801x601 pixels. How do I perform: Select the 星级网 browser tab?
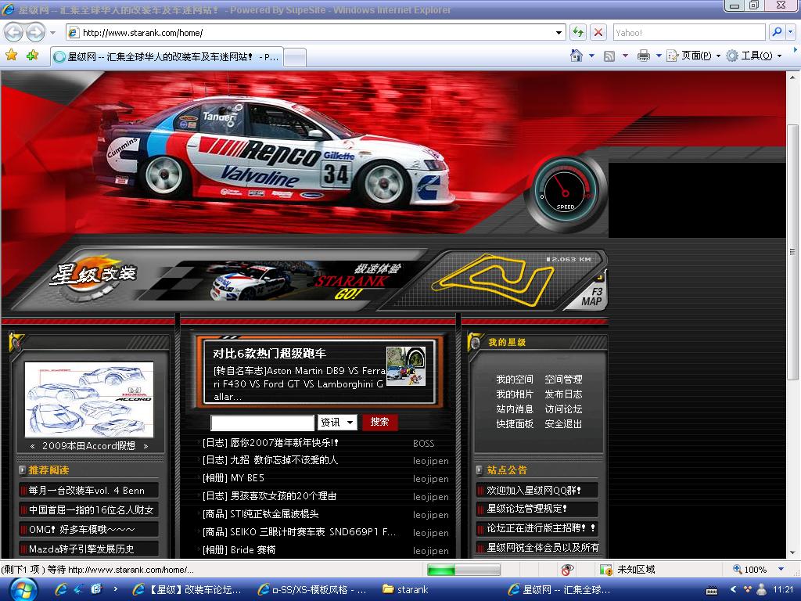click(x=167, y=56)
